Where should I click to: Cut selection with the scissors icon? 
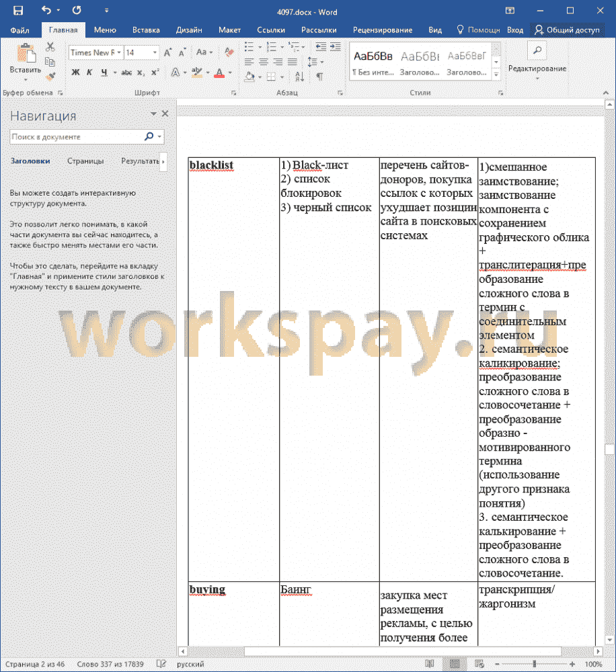(x=50, y=47)
